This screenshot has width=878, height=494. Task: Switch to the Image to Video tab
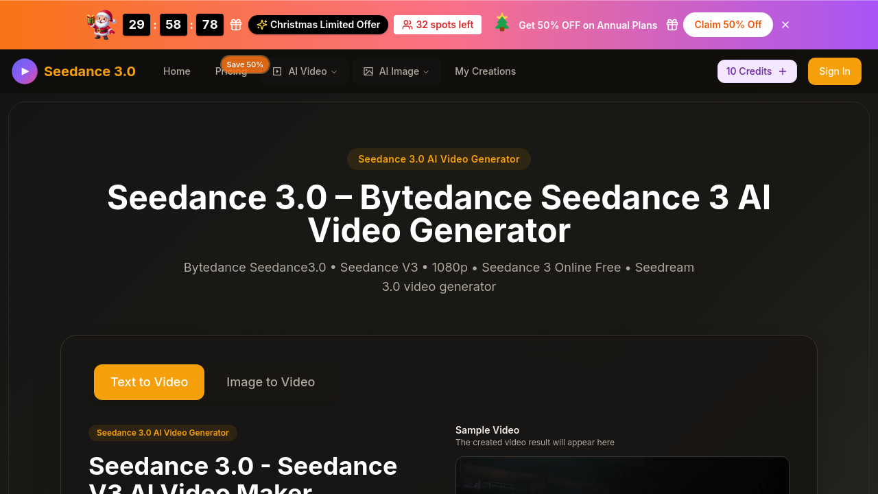tap(271, 382)
